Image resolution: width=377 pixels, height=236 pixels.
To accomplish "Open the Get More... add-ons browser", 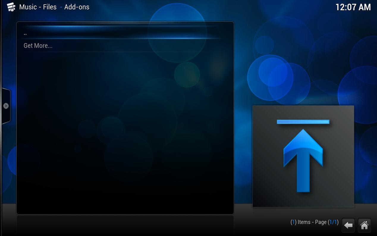I will (38, 46).
